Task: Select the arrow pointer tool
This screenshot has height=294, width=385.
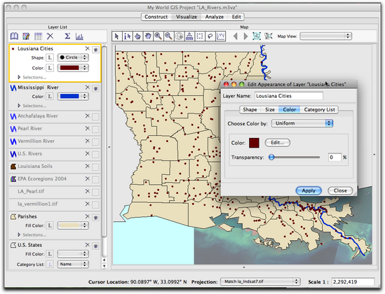Action: coord(116,36)
